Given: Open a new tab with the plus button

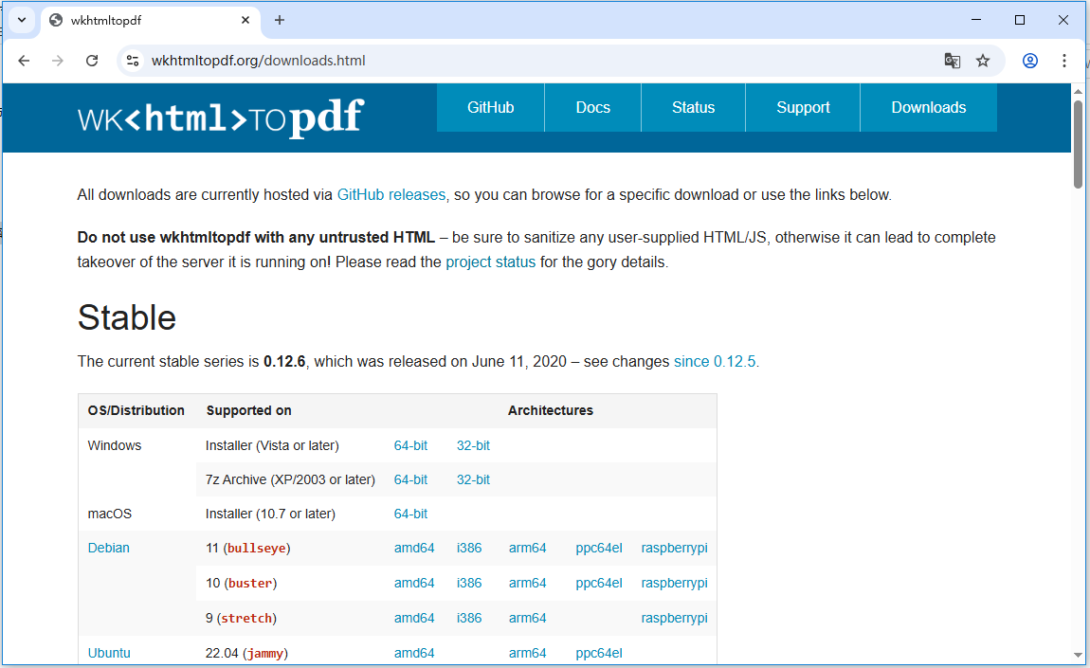Looking at the screenshot, I should 280,20.
